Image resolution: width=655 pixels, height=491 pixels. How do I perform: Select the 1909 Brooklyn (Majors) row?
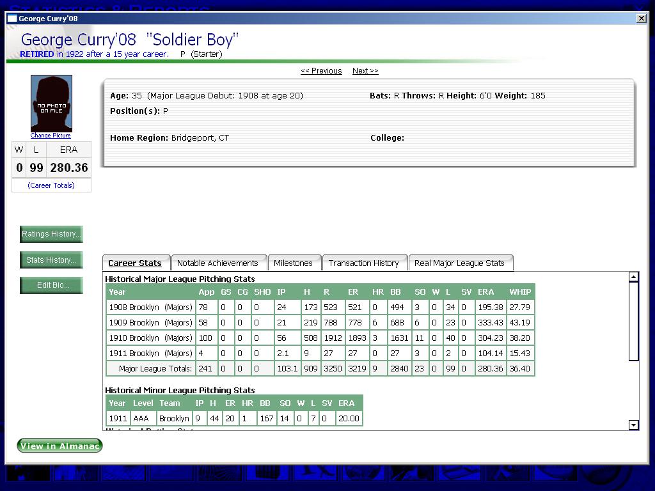click(x=320, y=323)
